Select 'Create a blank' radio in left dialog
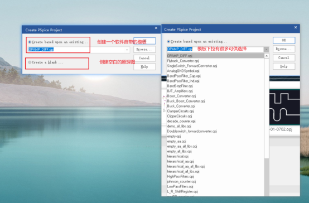The width and height of the screenshot is (309, 203). coord(30,62)
